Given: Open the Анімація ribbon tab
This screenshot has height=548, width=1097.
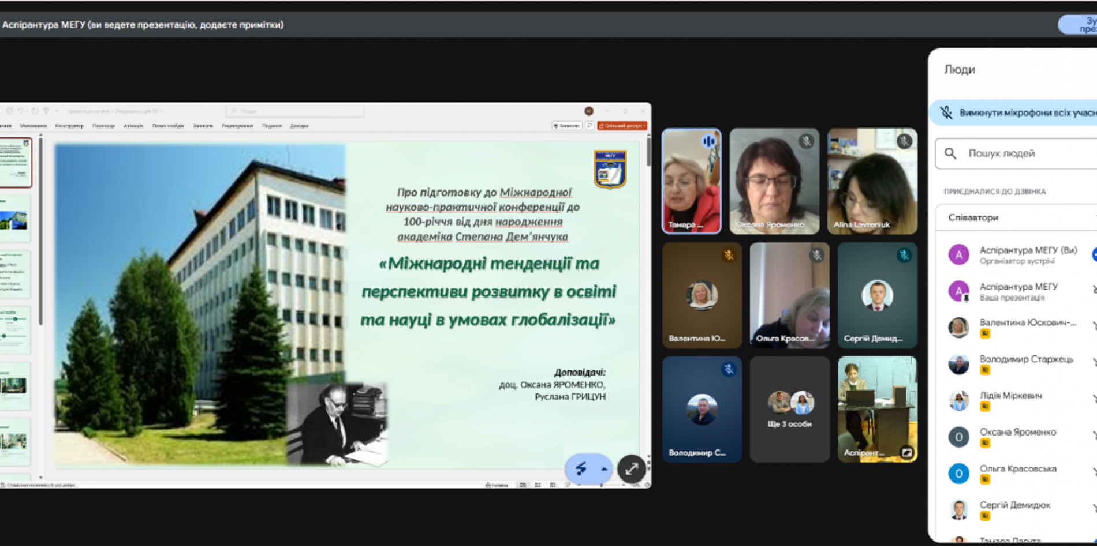Looking at the screenshot, I should tap(133, 126).
